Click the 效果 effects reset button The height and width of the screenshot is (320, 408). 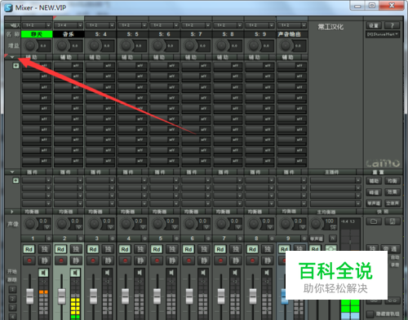tap(392, 192)
